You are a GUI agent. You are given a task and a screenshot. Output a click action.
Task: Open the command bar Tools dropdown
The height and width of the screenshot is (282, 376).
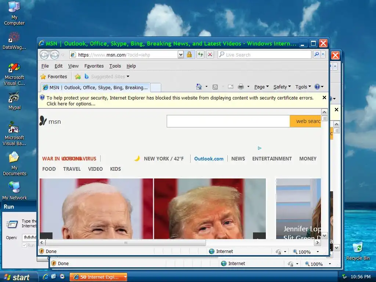[303, 87]
